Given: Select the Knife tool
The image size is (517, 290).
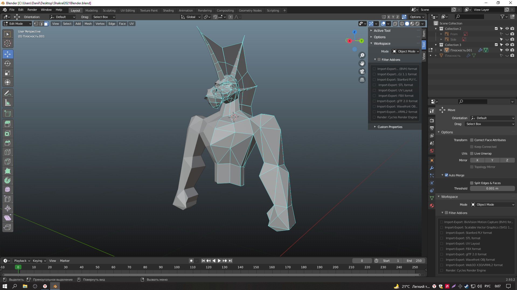Looking at the screenshot, I should point(8,162).
